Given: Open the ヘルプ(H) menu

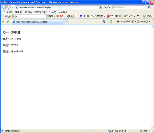Looking at the screenshot, I should click(x=63, y=12).
